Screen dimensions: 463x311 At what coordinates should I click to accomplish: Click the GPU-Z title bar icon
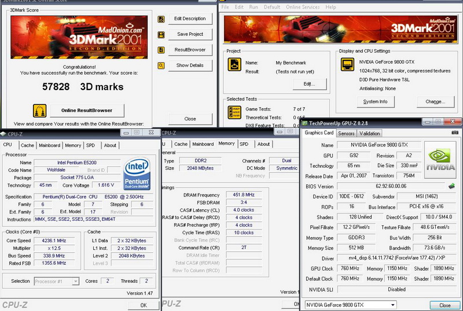[304, 123]
